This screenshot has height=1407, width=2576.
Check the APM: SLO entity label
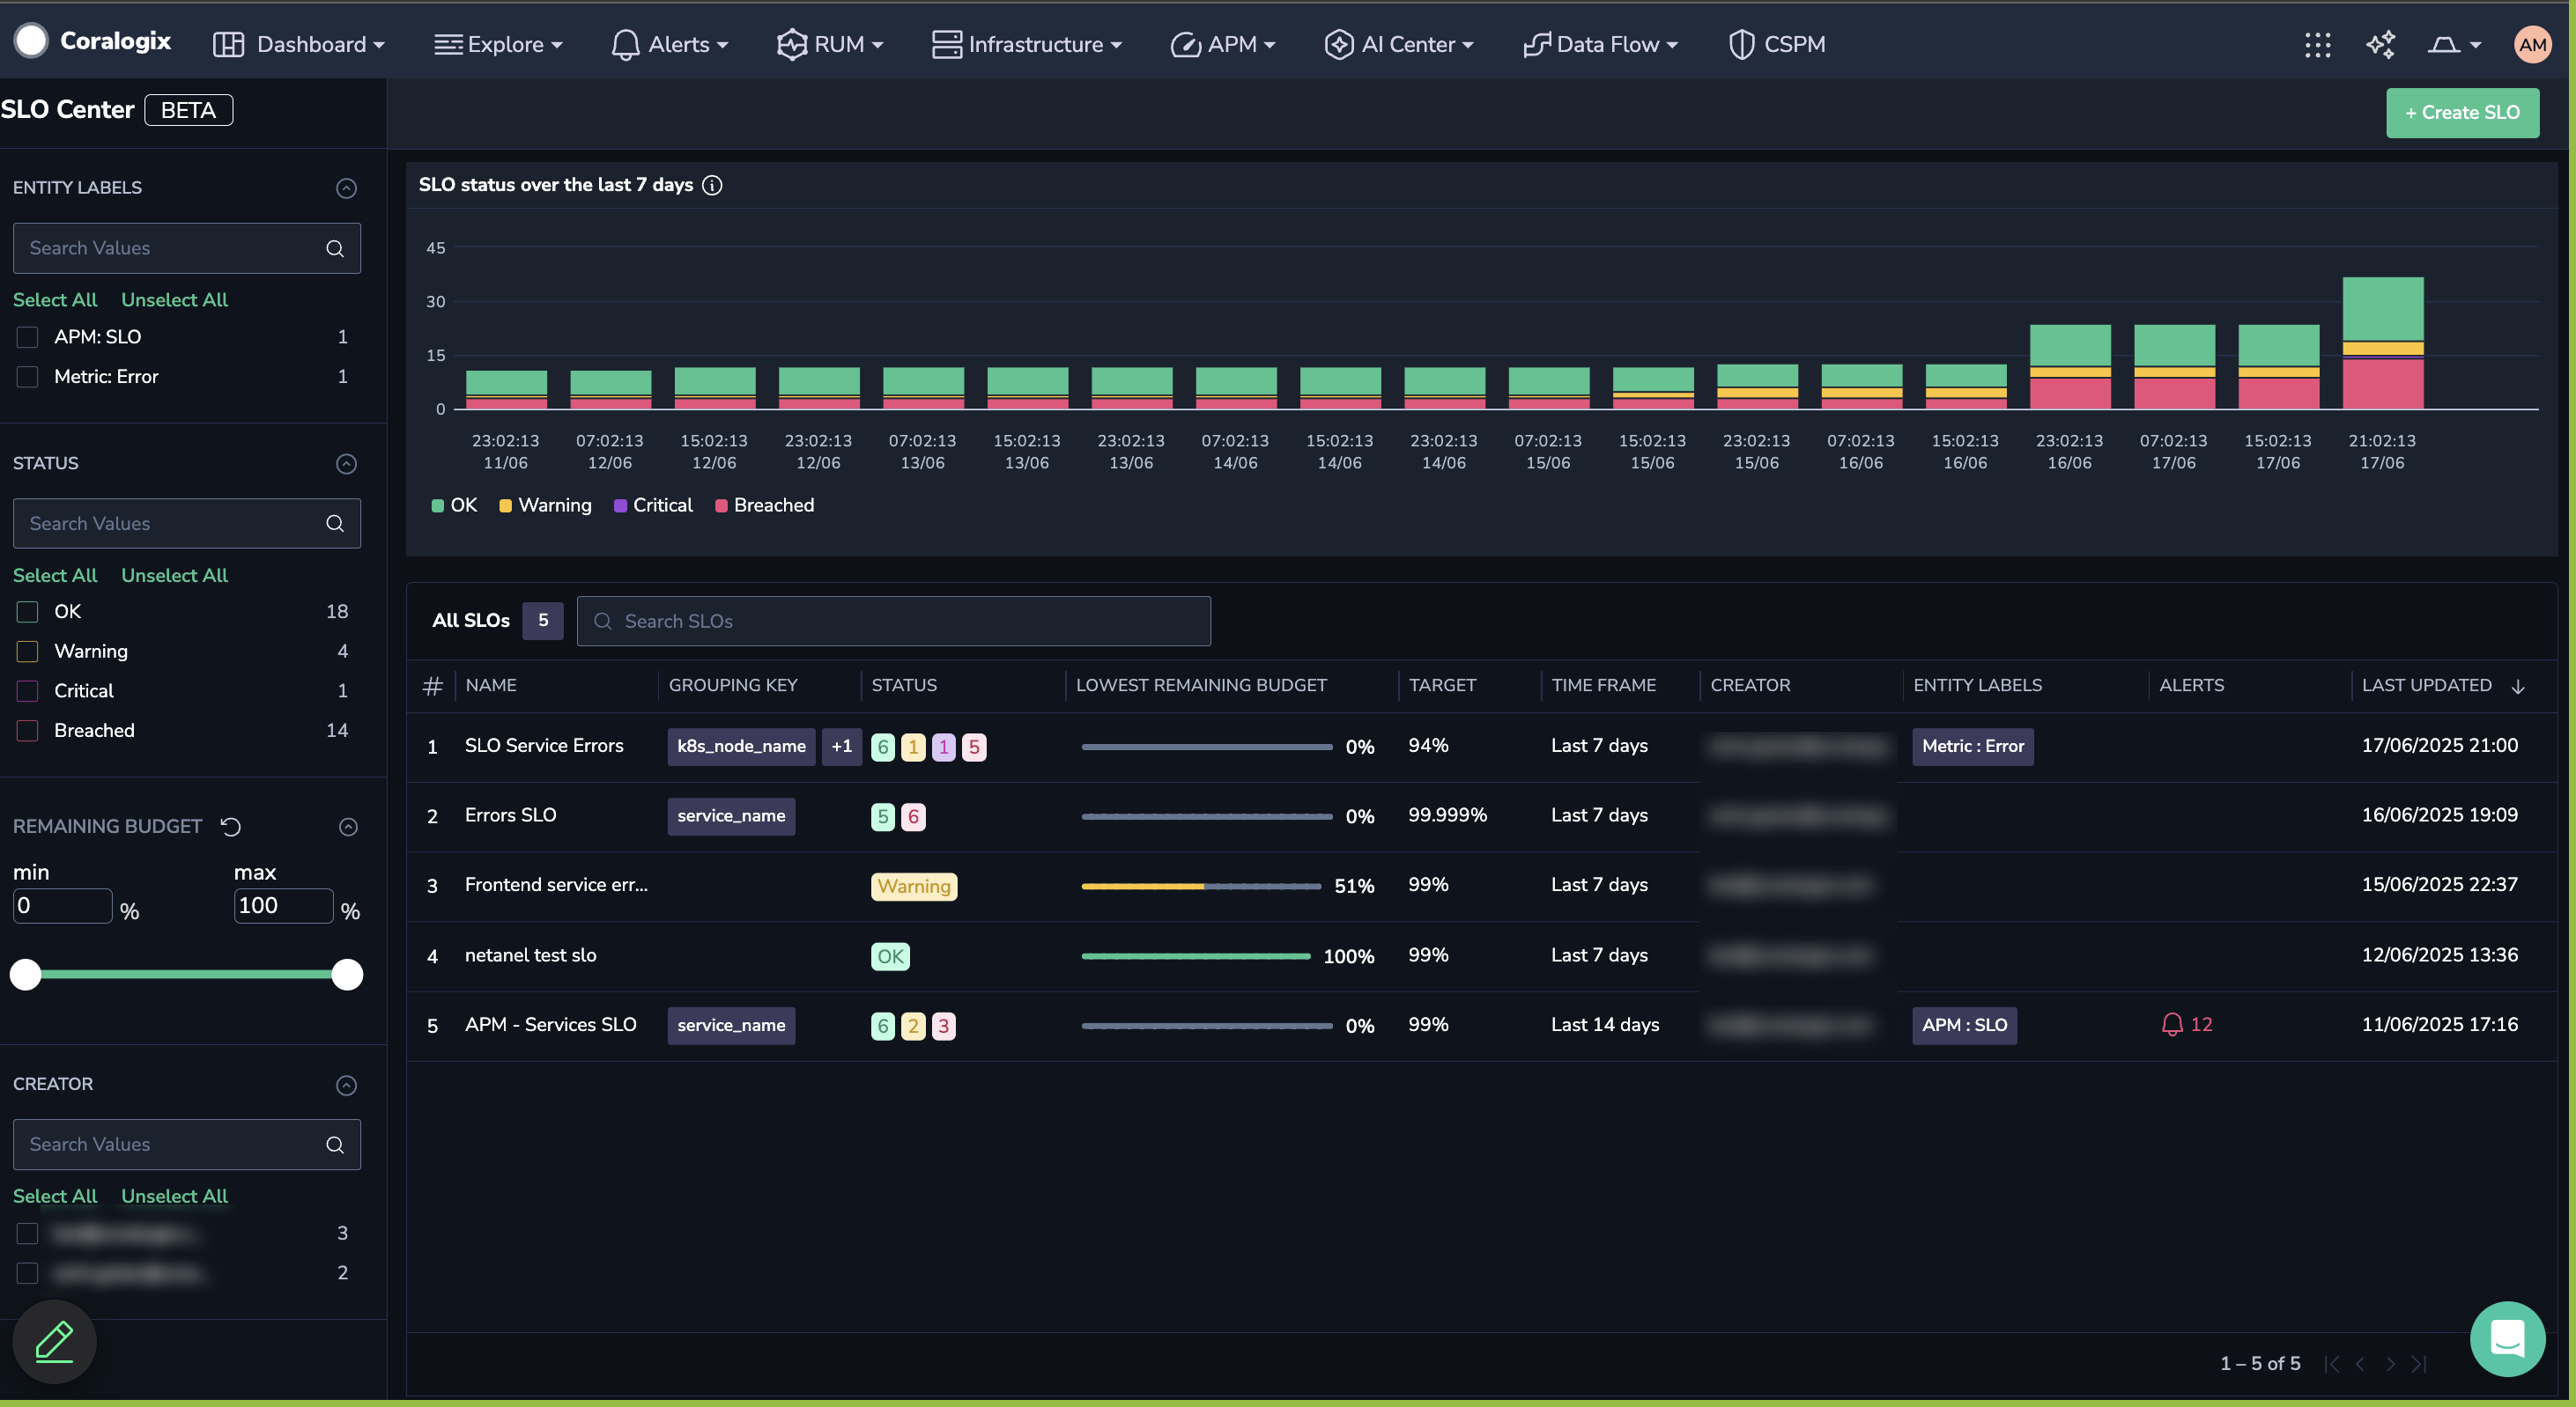pyautogui.click(x=28, y=336)
